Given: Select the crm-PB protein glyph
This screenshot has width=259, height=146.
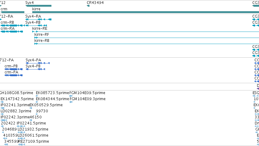Looking at the screenshot, I should 14,69.
